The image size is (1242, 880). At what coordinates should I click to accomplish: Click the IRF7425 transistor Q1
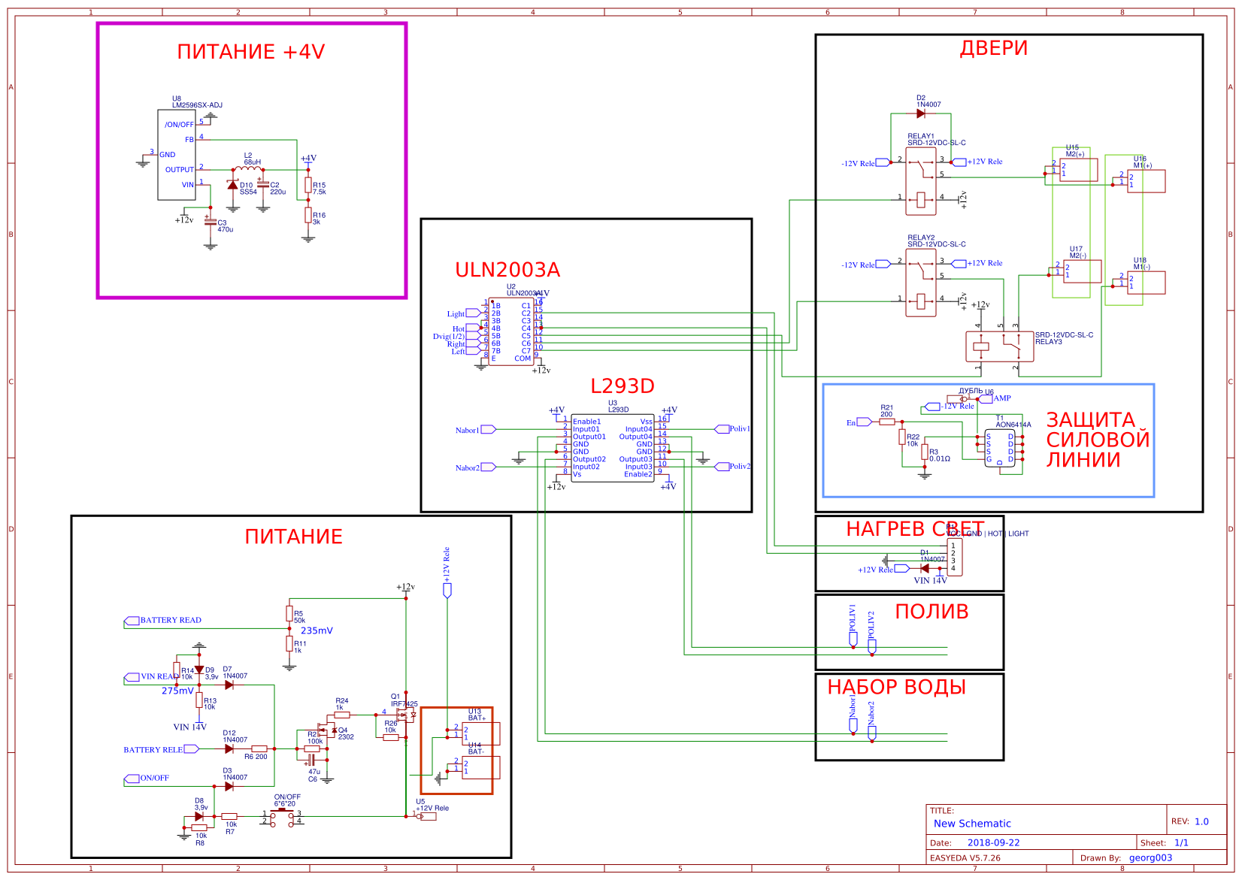pos(404,714)
